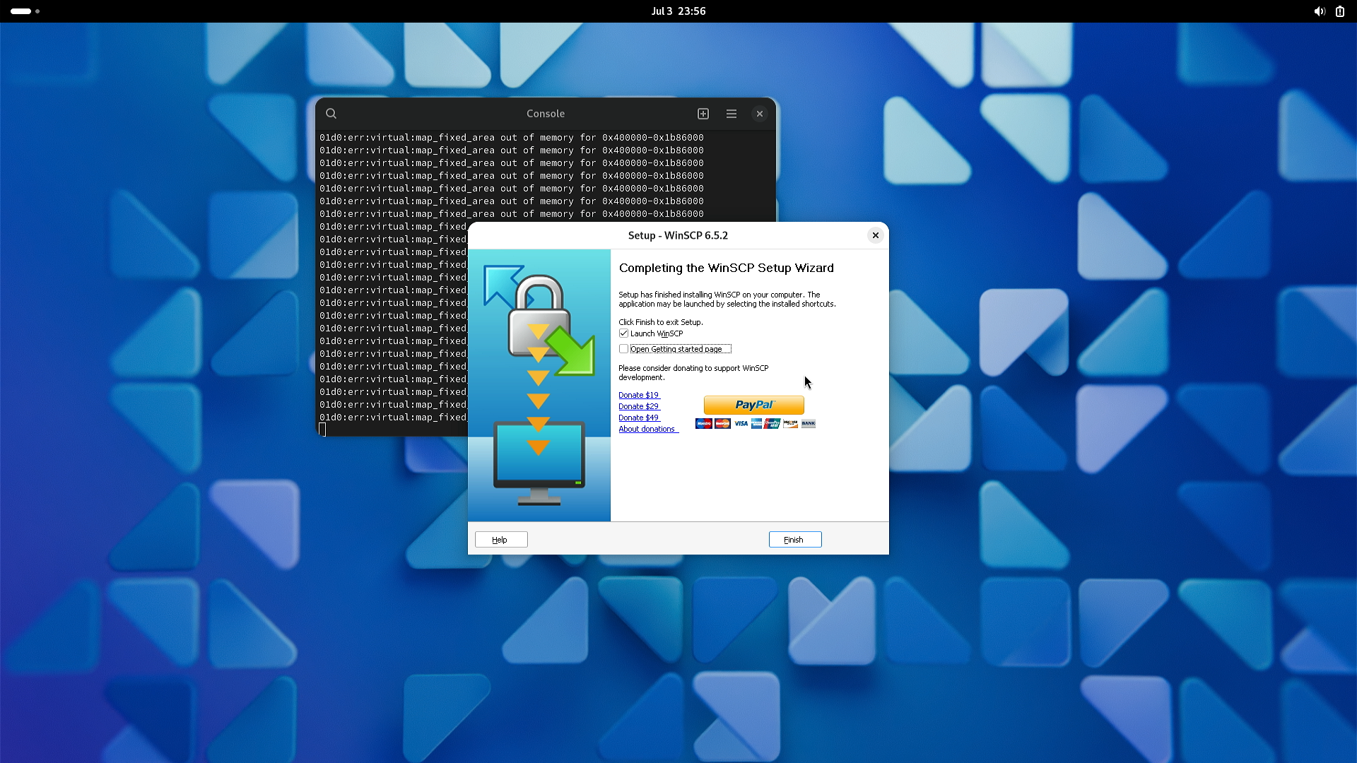Click the search icon in Console window
The image size is (1357, 763).
331,114
